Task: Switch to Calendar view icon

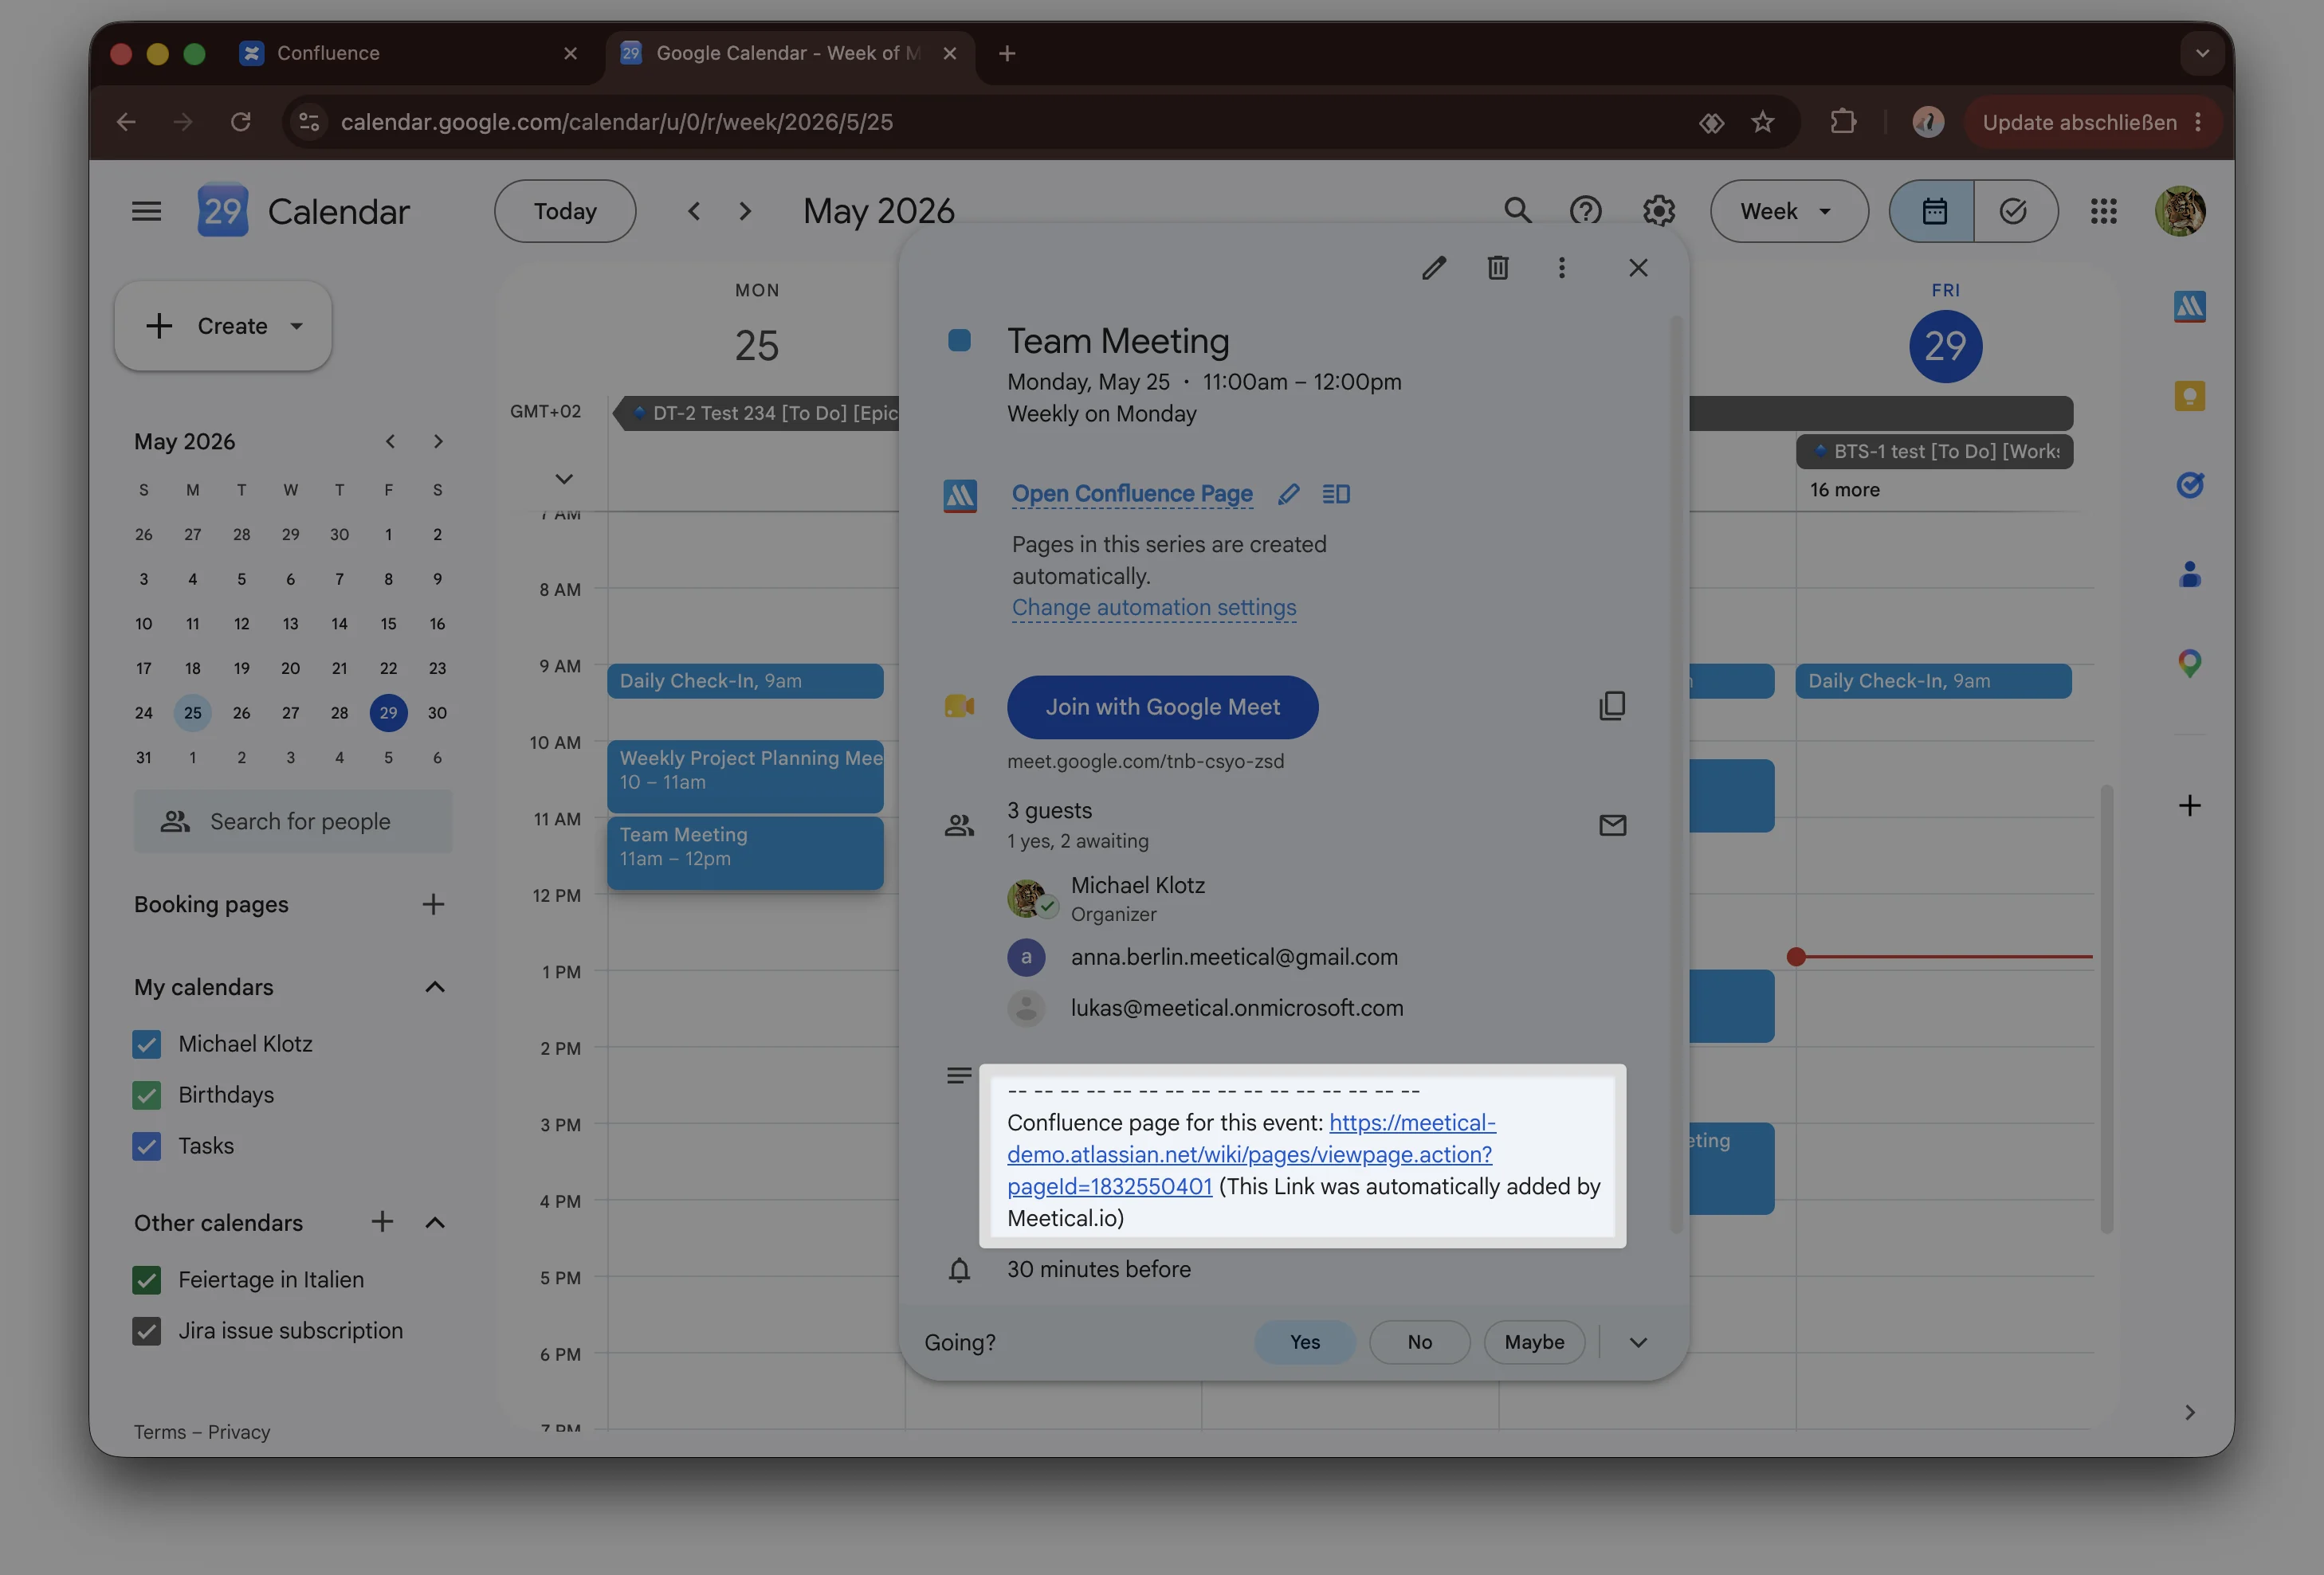Action: tap(1933, 211)
